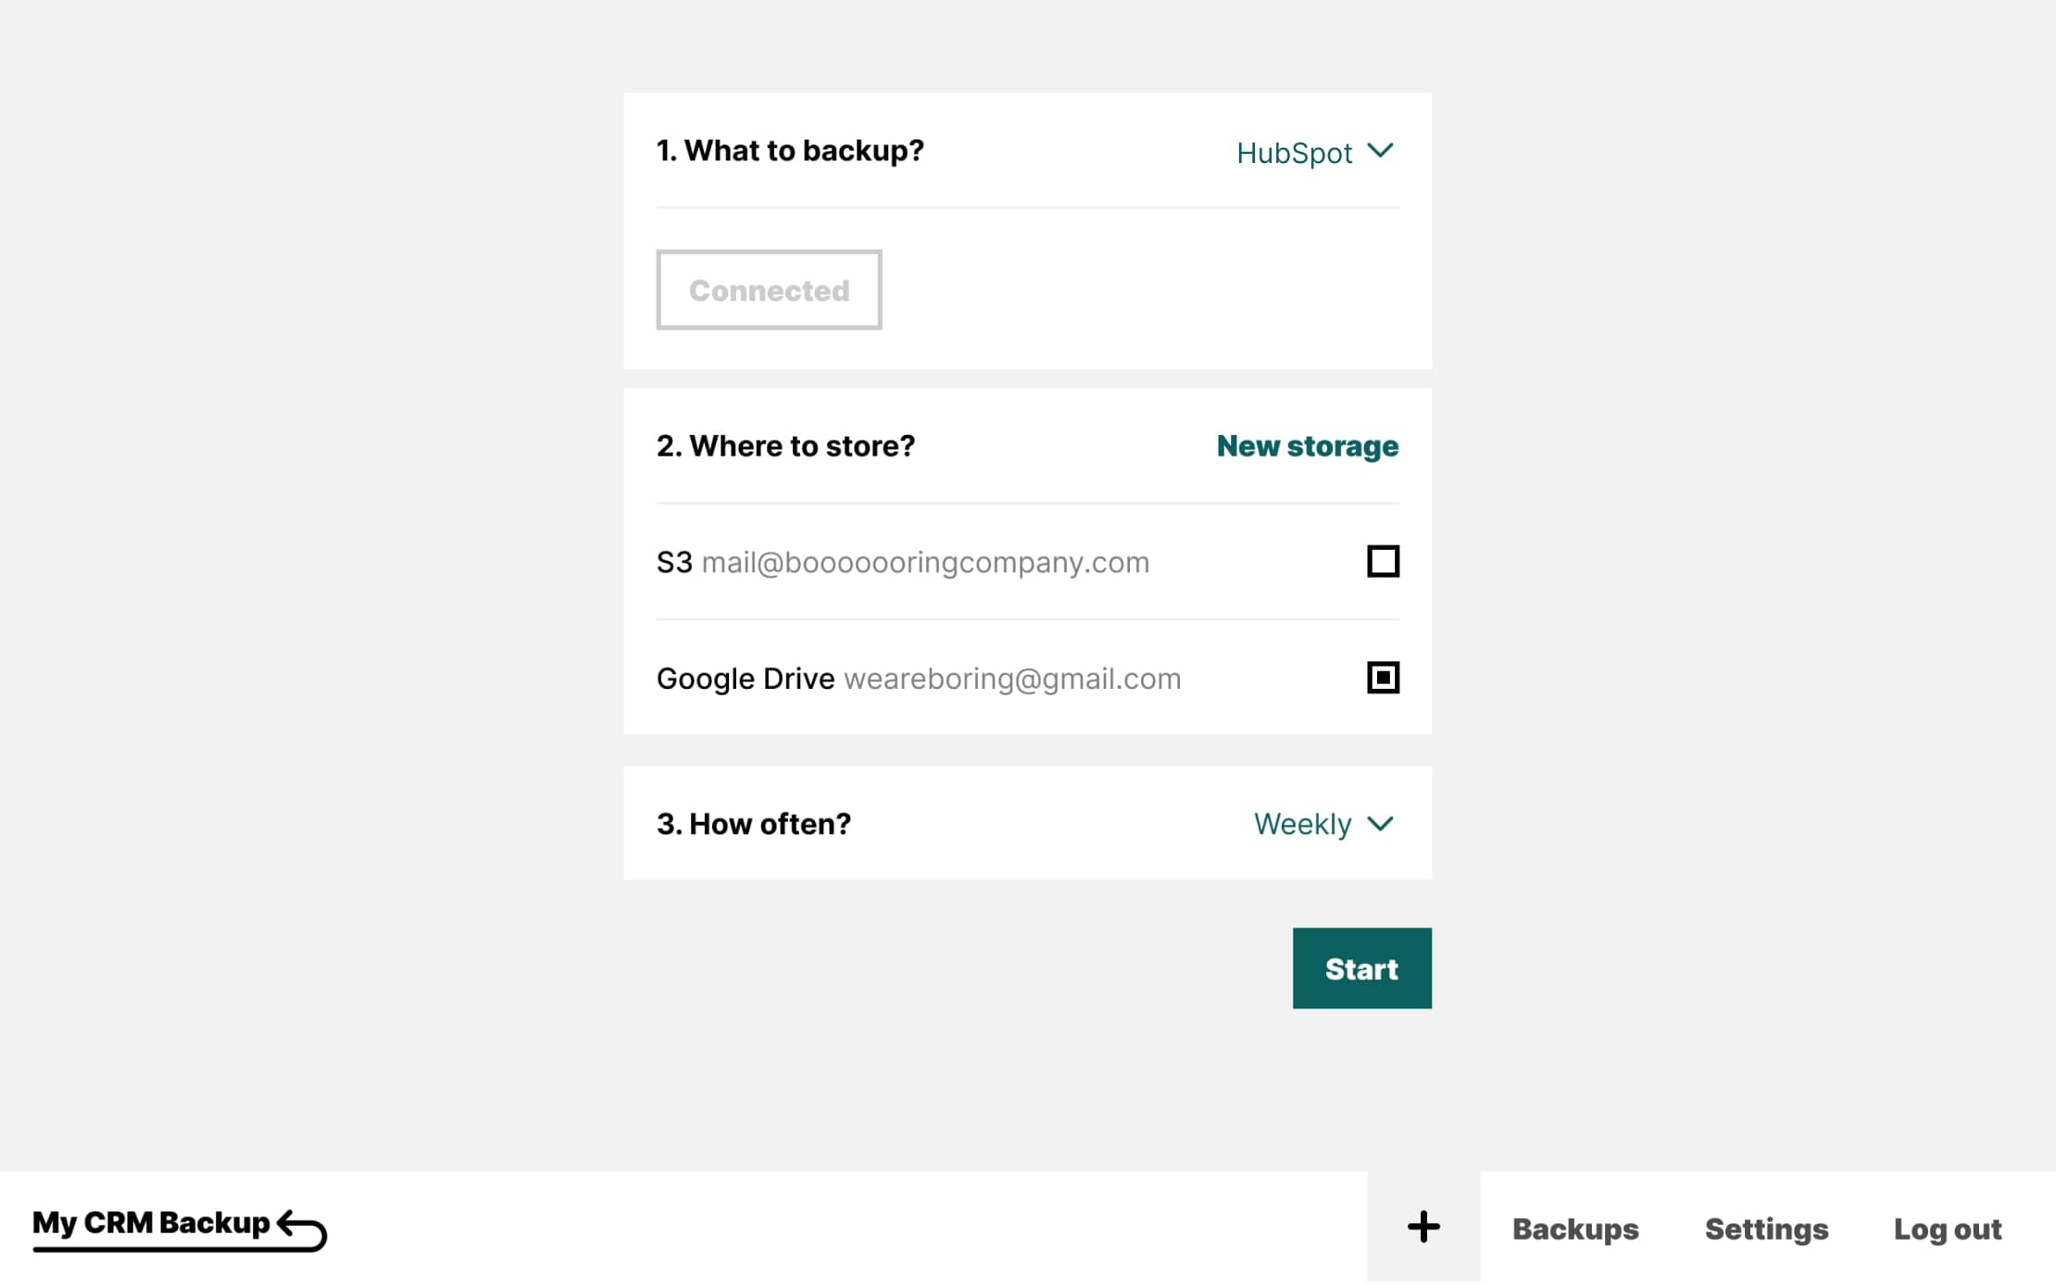Click the plus icon to add backup
This screenshot has width=2056, height=1285.
(x=1423, y=1228)
